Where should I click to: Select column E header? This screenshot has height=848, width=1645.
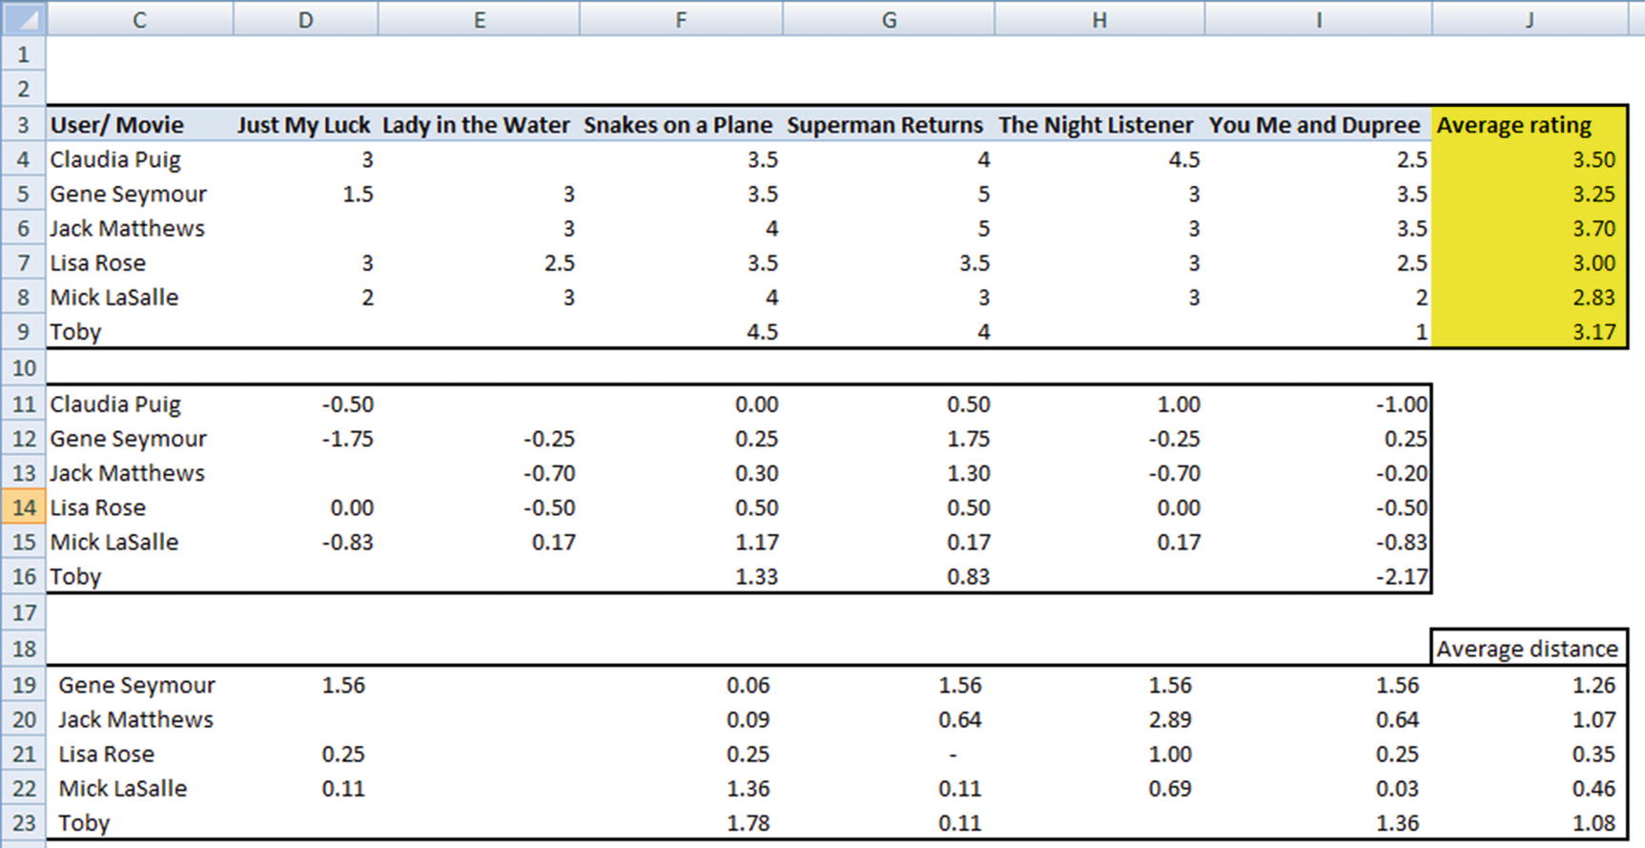(479, 19)
